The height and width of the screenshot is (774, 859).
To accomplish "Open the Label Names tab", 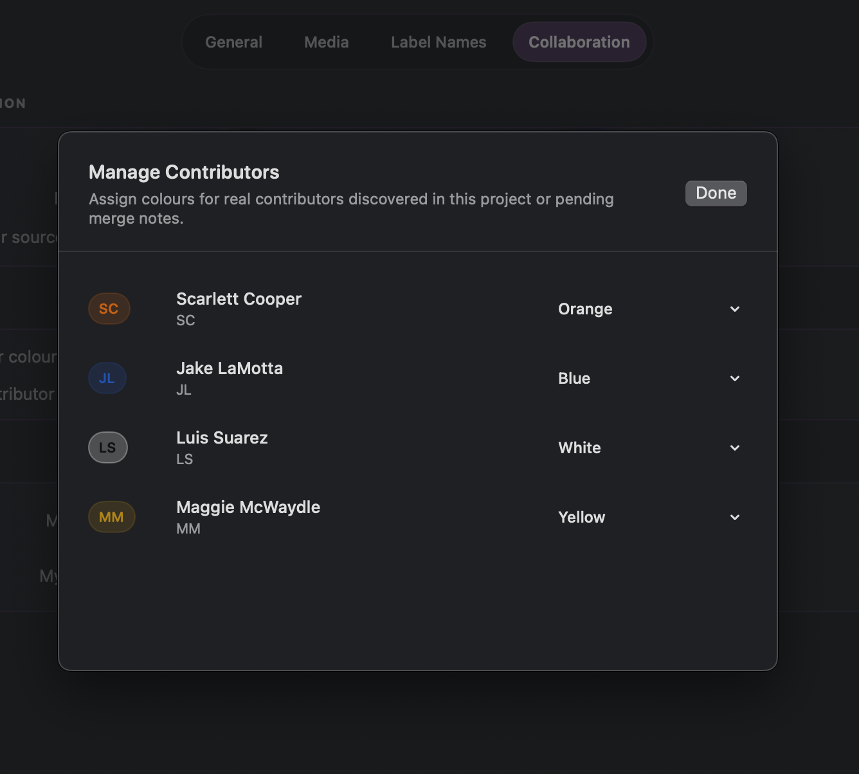I will (x=439, y=42).
